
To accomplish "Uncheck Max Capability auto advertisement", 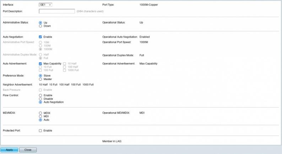I will coord(40,64).
